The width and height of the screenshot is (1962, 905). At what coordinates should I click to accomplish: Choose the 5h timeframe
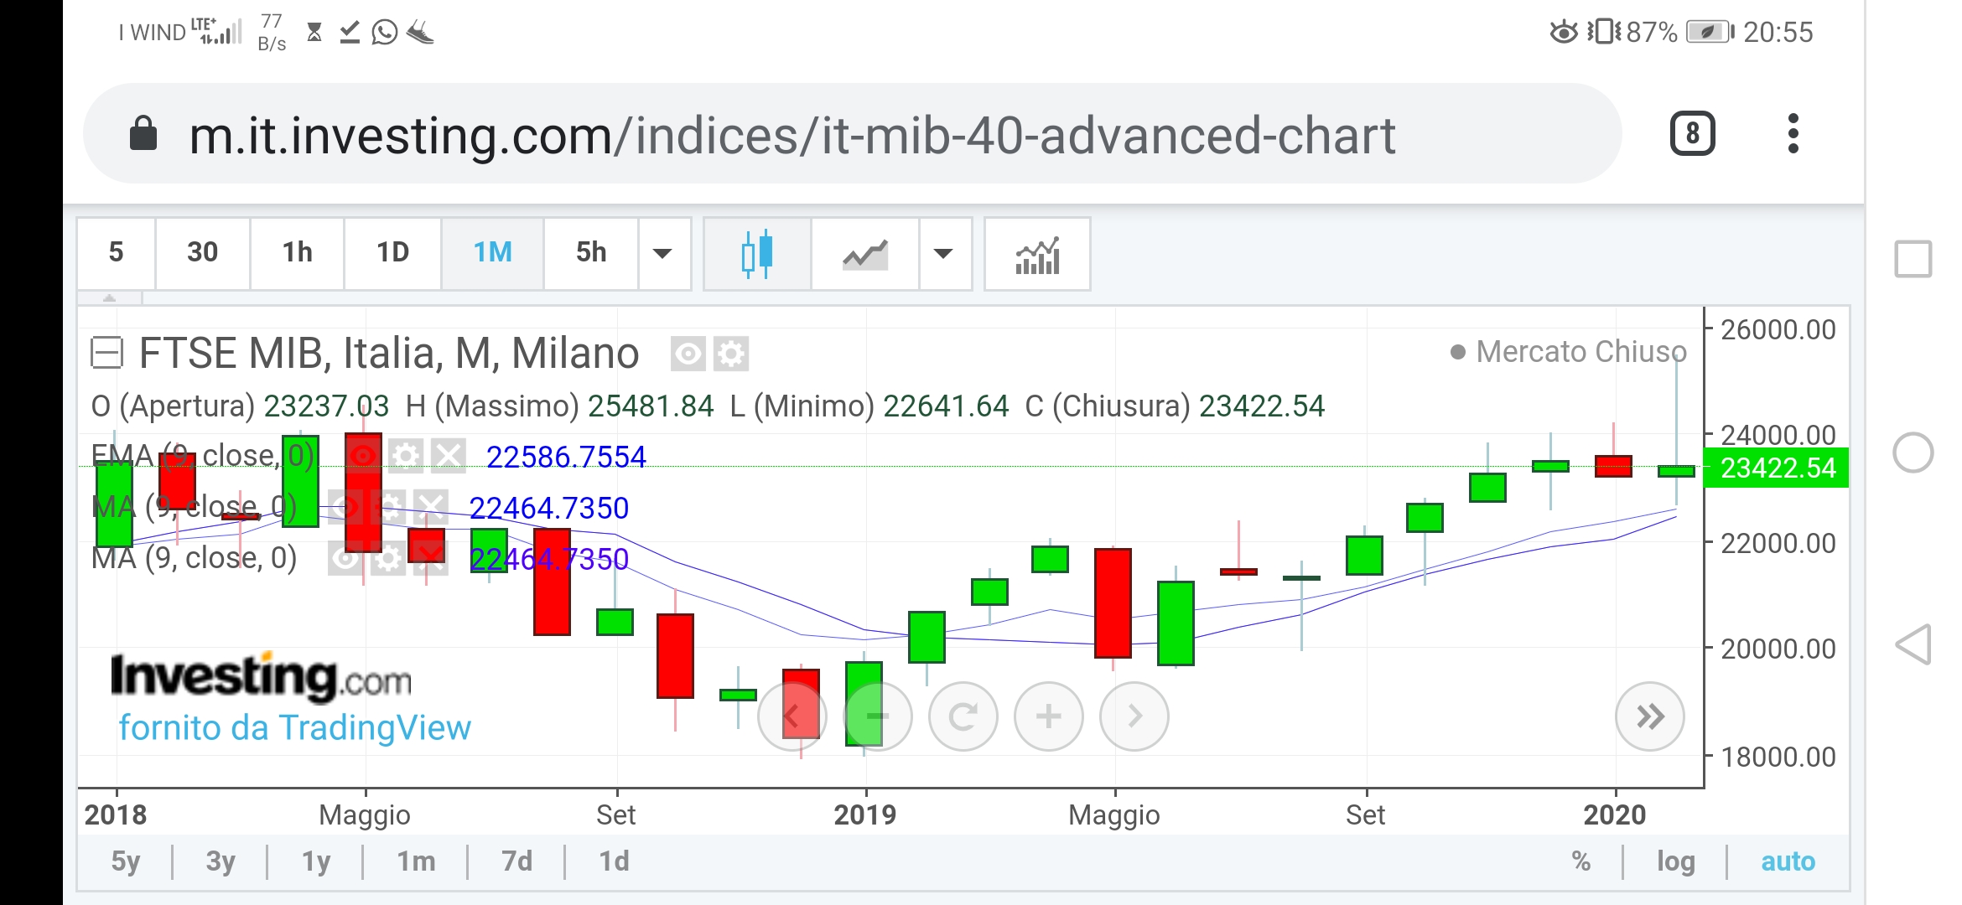tap(591, 253)
